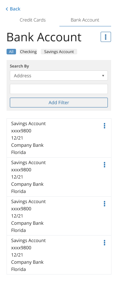This screenshot has width=118, height=286.
Task: Select the second Savings Account list card
Action: 59,177
